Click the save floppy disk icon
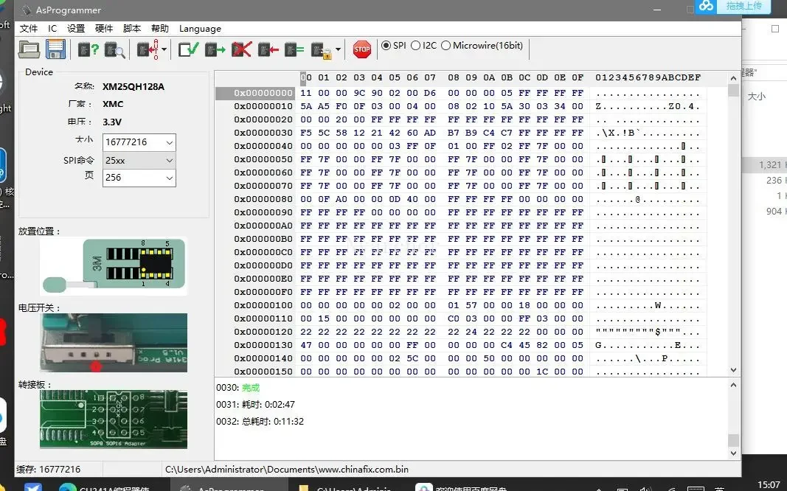Viewport: 787px width, 491px height. click(x=55, y=49)
